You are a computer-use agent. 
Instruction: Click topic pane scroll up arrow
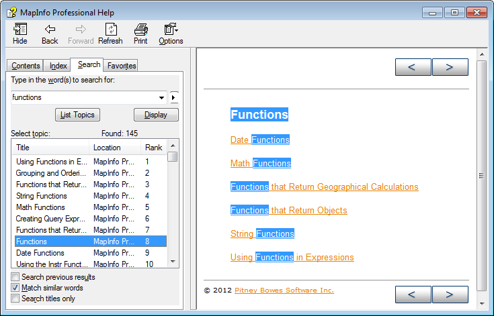[482, 54]
